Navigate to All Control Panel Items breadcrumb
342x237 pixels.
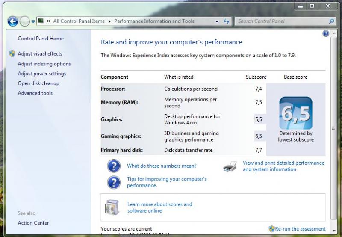pyautogui.click(x=79, y=21)
